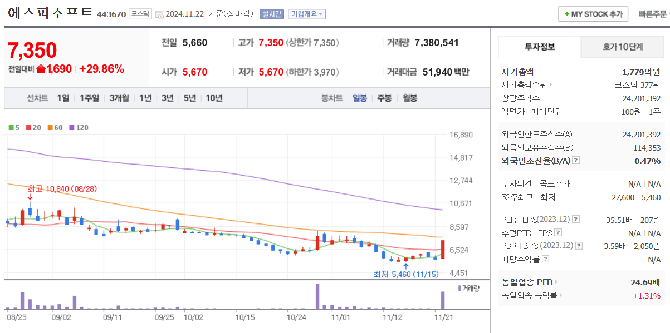Select the 1일 line chart period
This screenshot has width=670, height=333.
pos(63,98)
